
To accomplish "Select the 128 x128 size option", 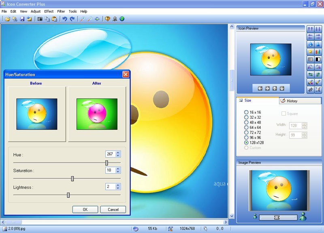I will click(246, 142).
